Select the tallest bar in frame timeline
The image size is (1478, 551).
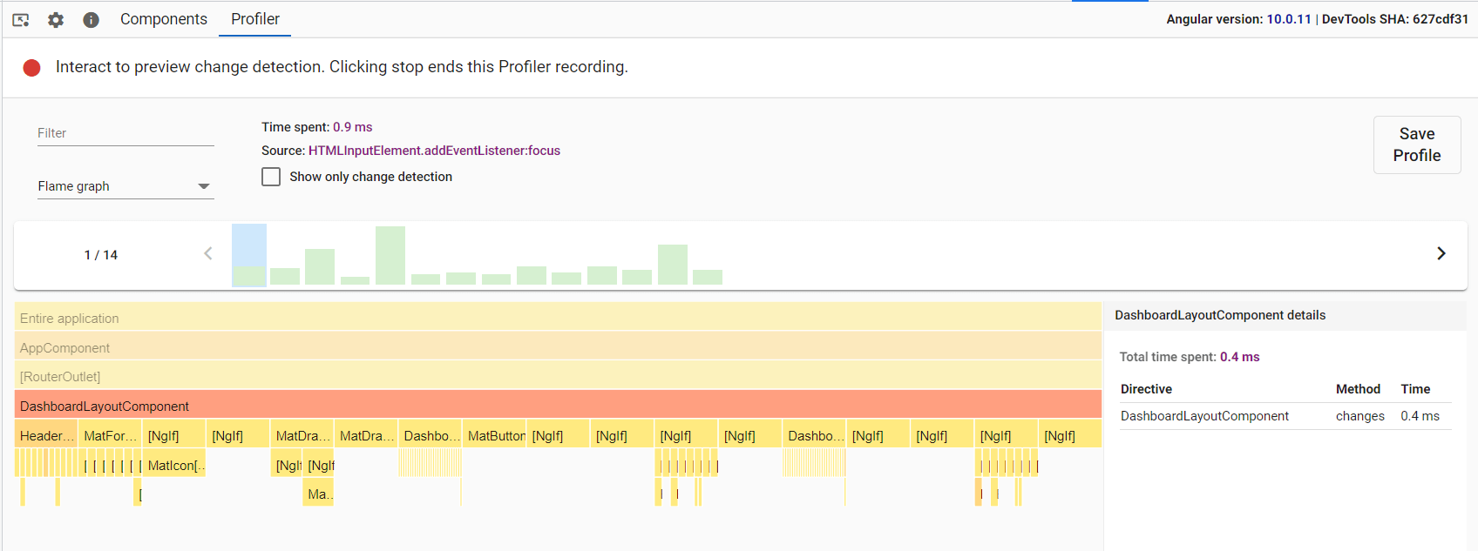[390, 255]
